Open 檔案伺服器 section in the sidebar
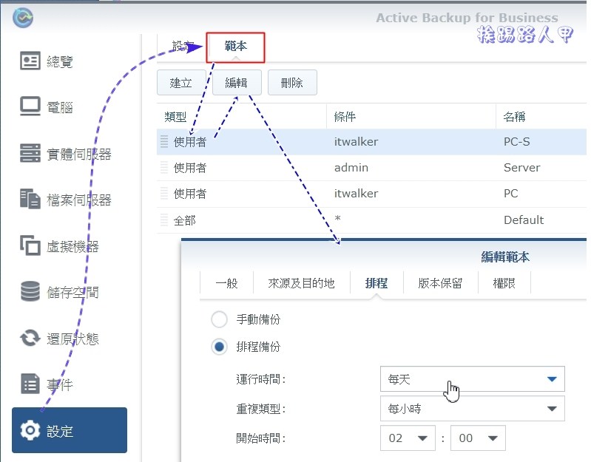591x462 pixels. pyautogui.click(x=78, y=200)
